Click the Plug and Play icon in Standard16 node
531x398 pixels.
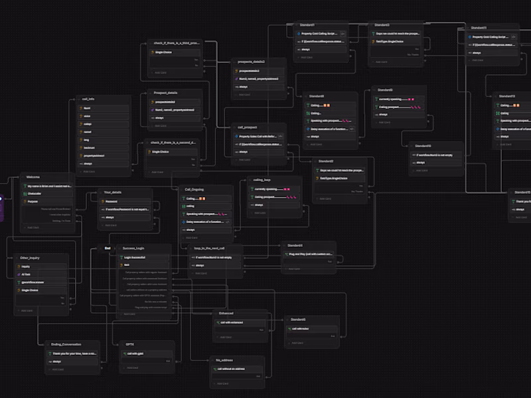pos(286,253)
